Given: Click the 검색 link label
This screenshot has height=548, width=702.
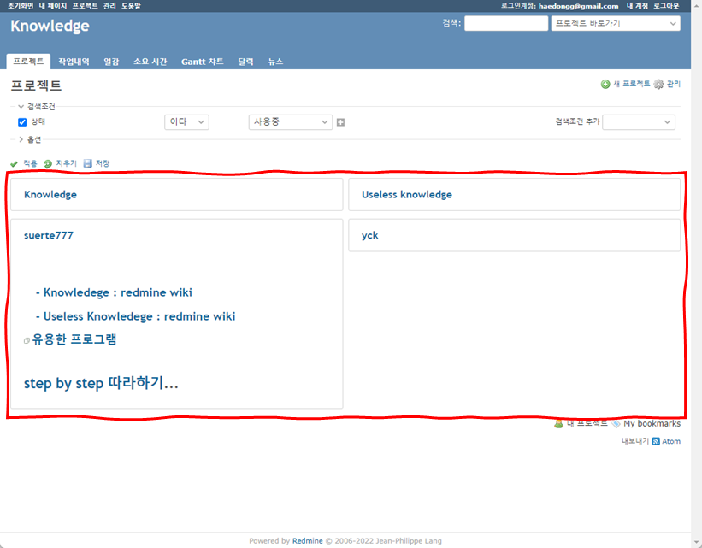Looking at the screenshot, I should tap(451, 23).
